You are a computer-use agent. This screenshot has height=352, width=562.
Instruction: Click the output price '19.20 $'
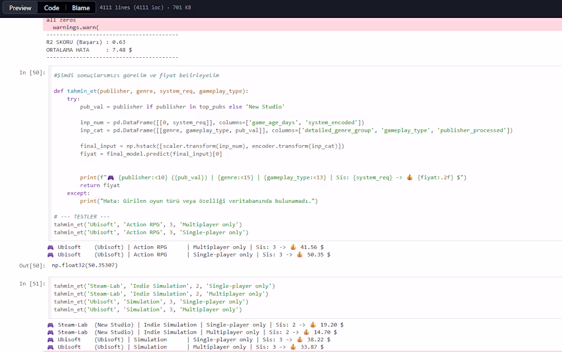[x=332, y=325]
